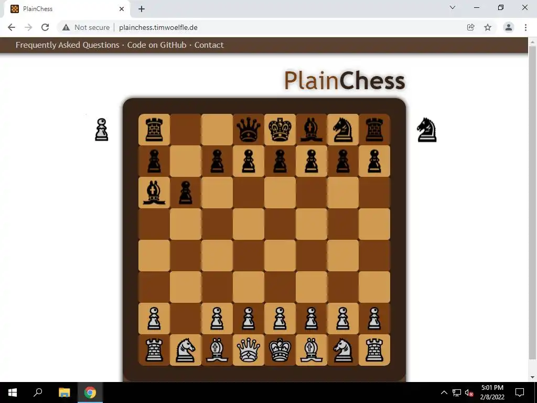Viewport: 537px width, 403px height.
Task: Select the black pawn on d7
Action: point(248,161)
